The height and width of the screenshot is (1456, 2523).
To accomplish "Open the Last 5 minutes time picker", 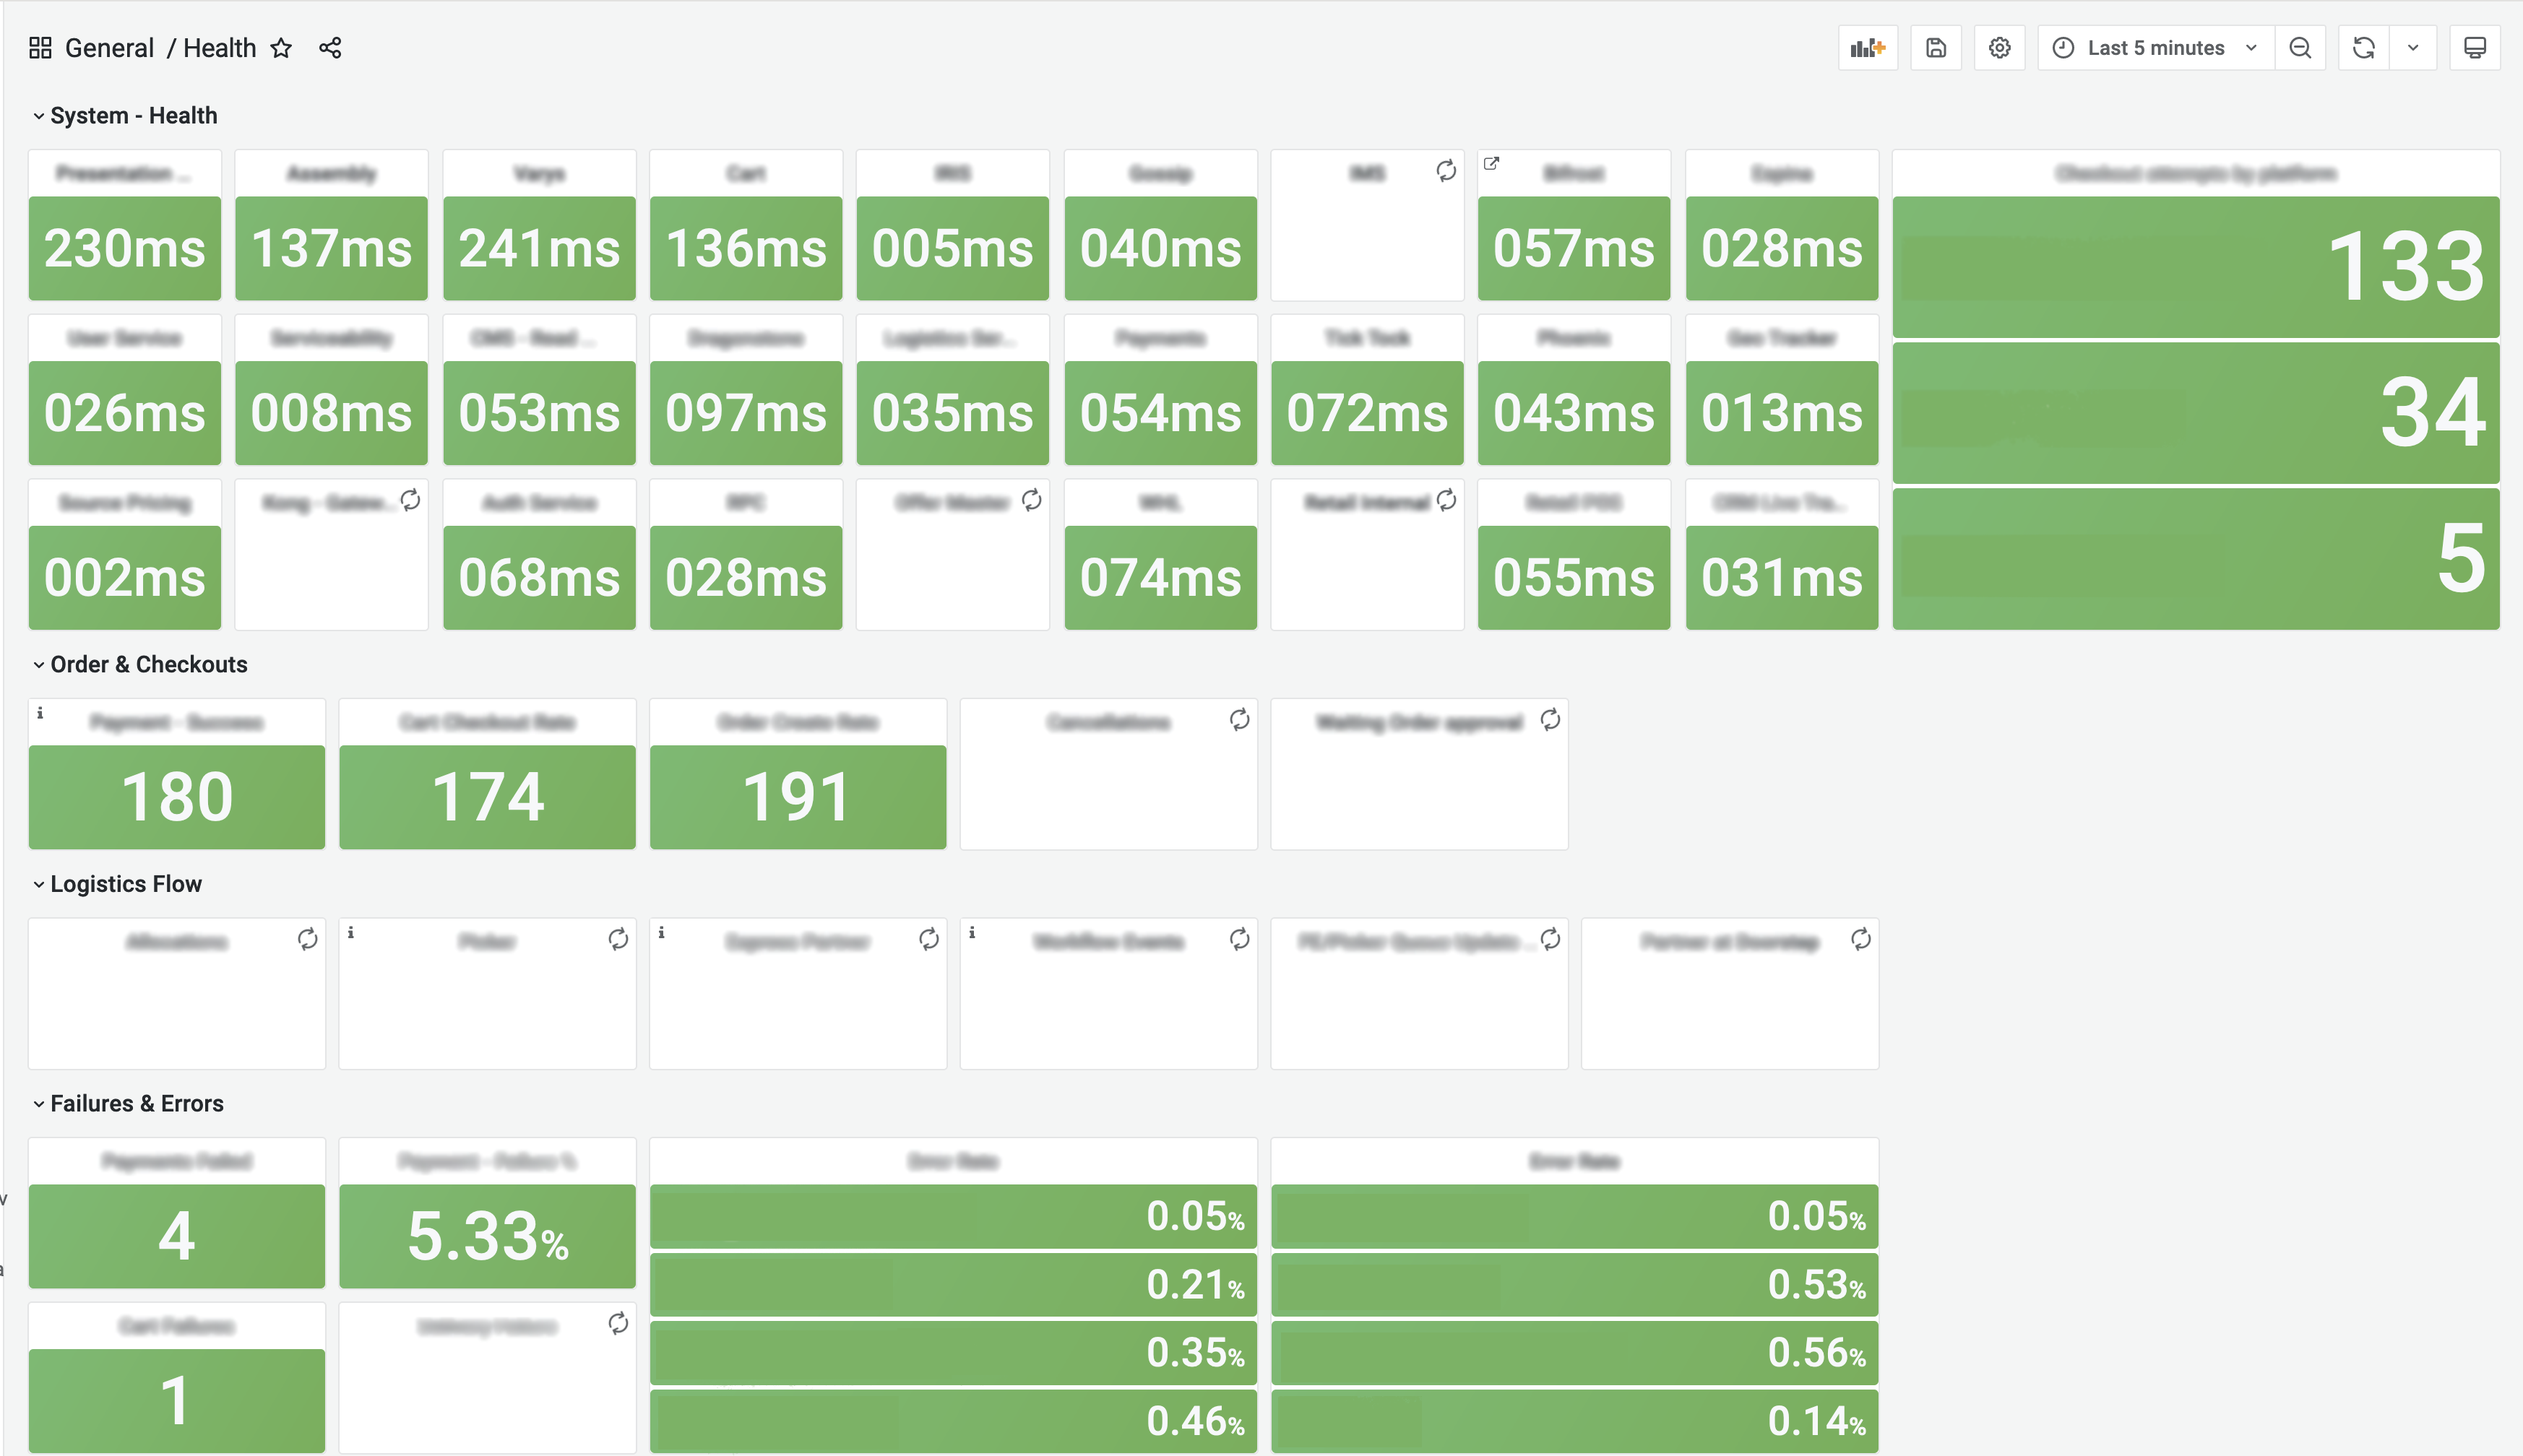I will [2155, 47].
